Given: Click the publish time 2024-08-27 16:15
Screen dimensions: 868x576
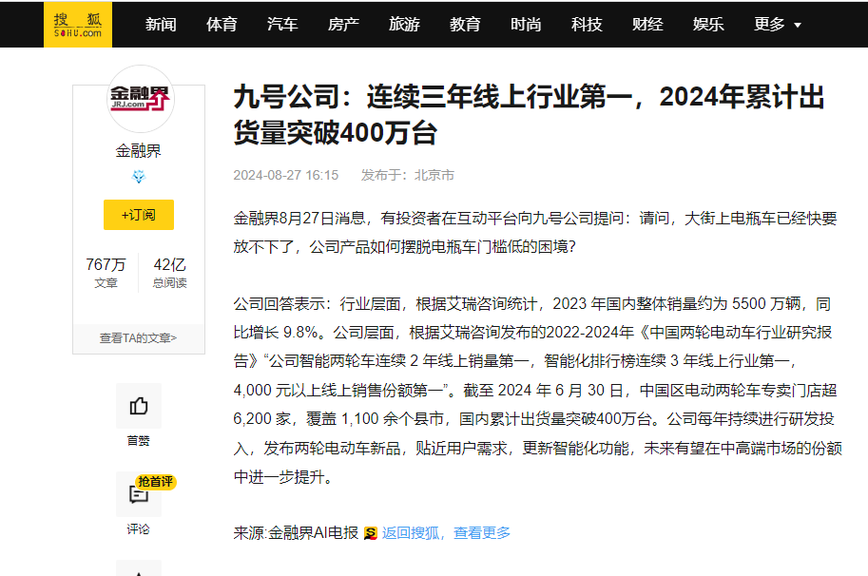Looking at the screenshot, I should click(x=285, y=175).
